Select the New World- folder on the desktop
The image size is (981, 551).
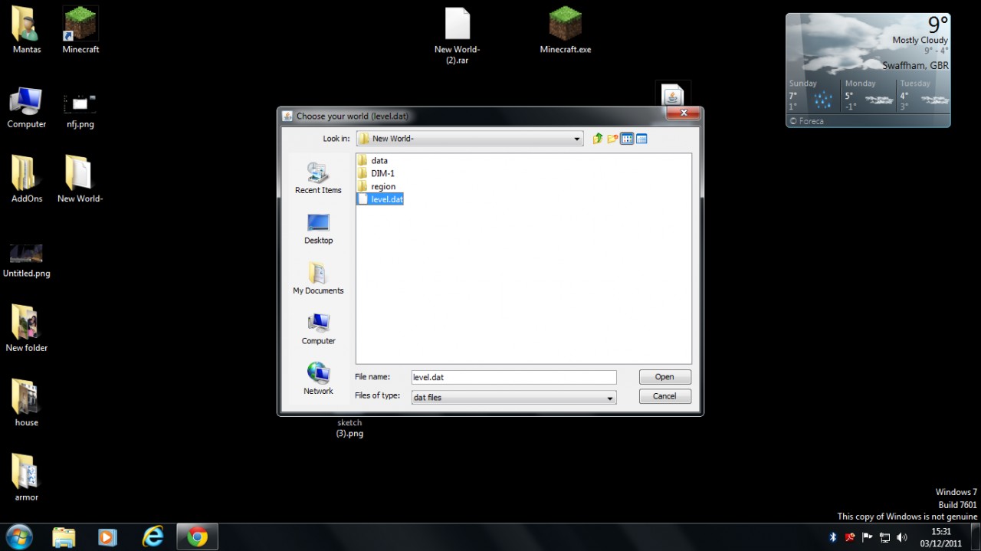point(80,179)
